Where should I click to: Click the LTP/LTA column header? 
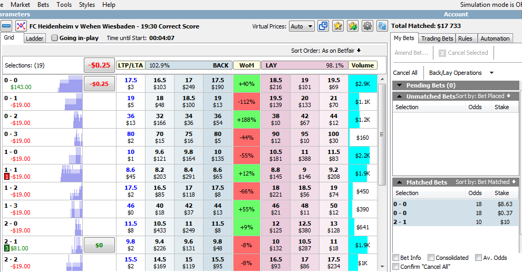coord(131,65)
